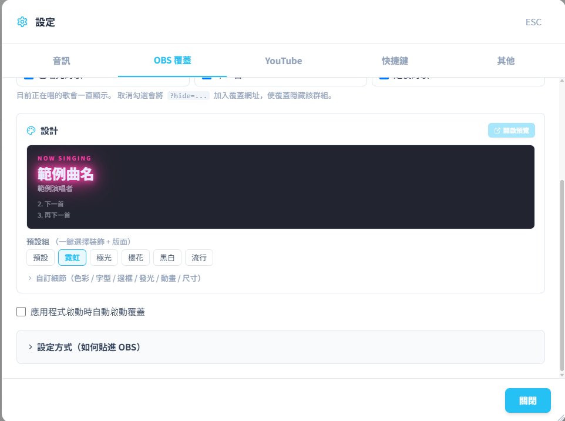
Task: Select the 霓虹 preset
Action: (x=72, y=258)
